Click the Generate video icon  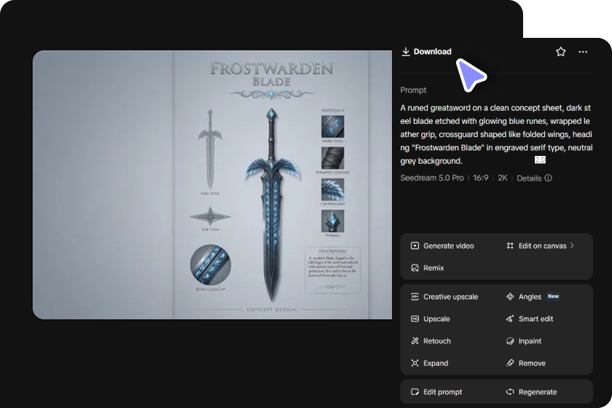click(x=415, y=246)
